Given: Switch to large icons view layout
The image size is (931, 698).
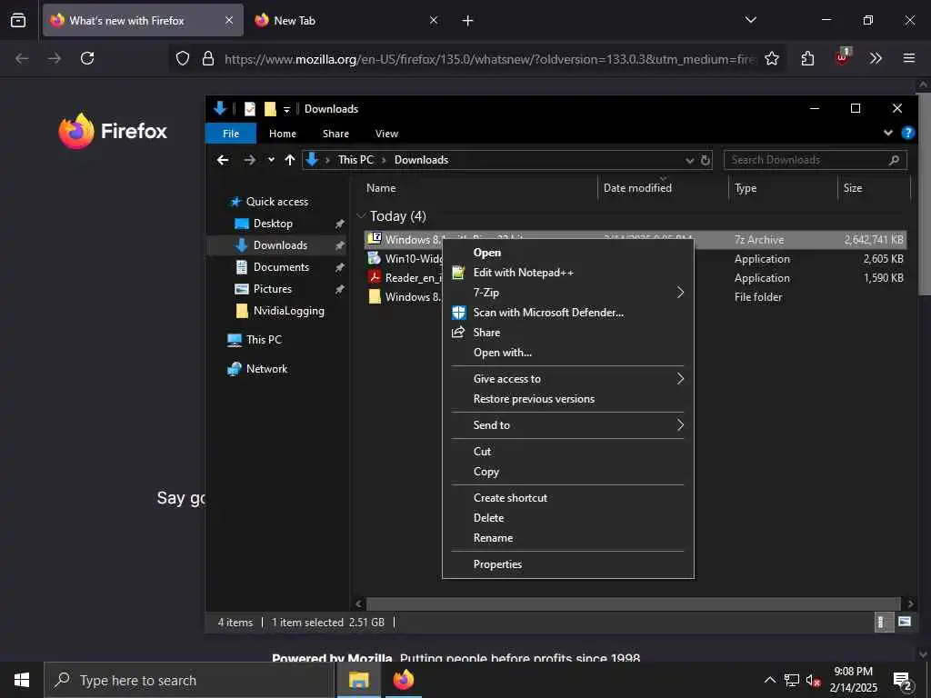Looking at the screenshot, I should click(x=905, y=622).
